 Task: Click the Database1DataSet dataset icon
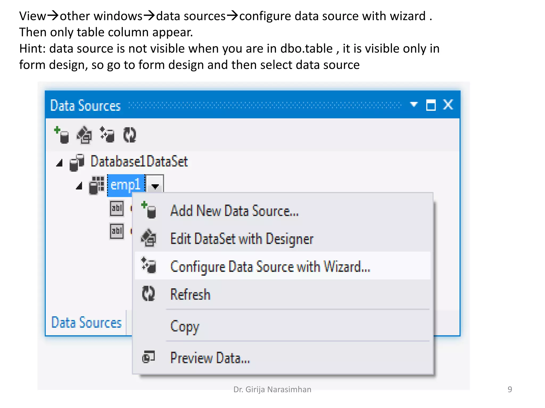point(77,162)
